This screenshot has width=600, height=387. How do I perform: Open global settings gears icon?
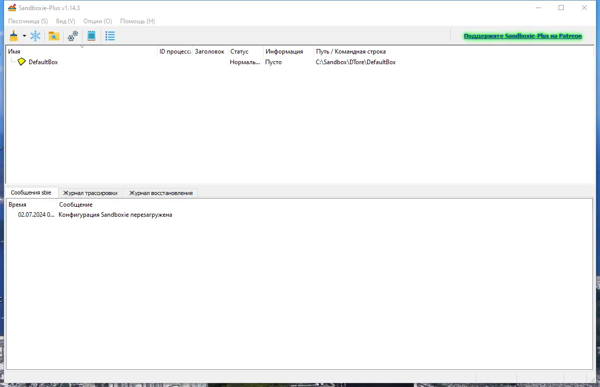point(73,36)
